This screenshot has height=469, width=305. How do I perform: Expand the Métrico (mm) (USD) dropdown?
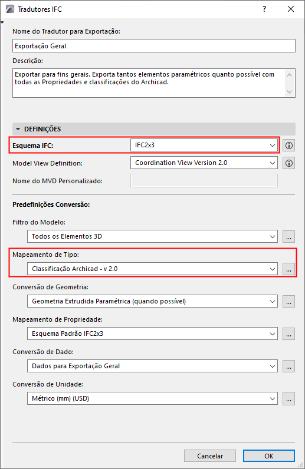coord(152,398)
